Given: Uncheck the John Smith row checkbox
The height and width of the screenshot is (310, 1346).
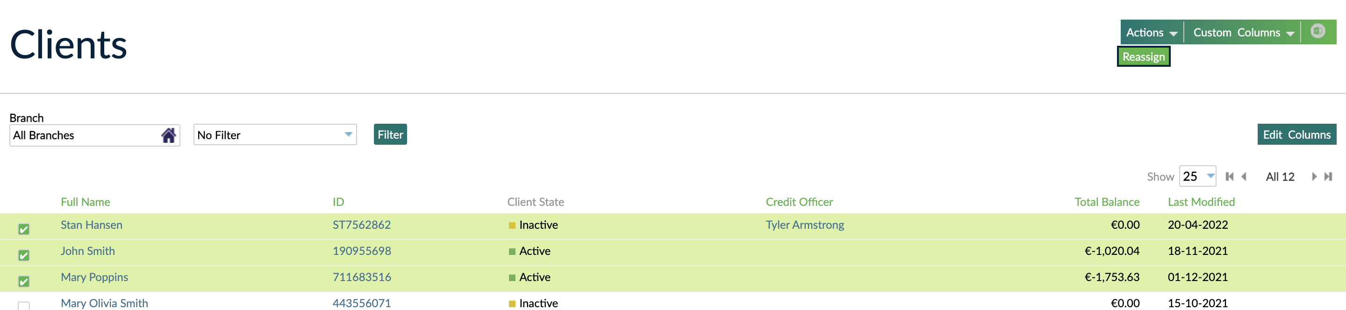Looking at the screenshot, I should pyautogui.click(x=24, y=255).
